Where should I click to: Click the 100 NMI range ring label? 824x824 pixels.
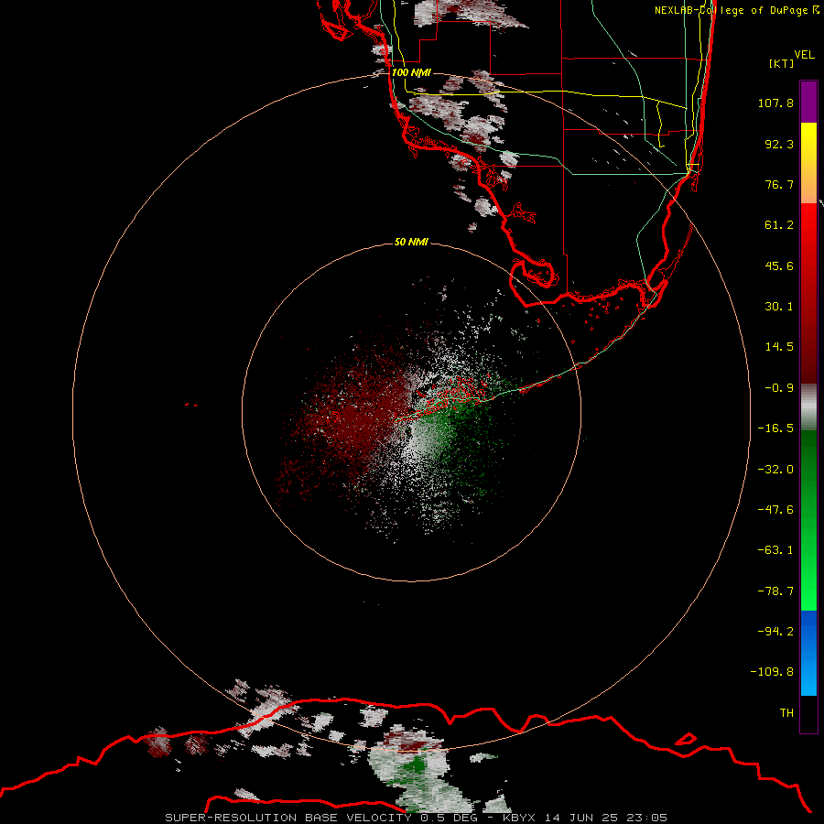pos(411,72)
